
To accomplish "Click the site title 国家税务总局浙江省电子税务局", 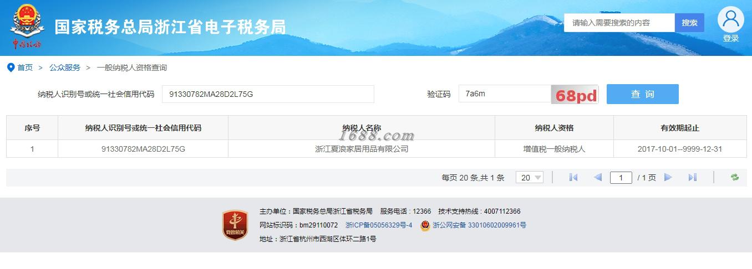I will (170, 26).
